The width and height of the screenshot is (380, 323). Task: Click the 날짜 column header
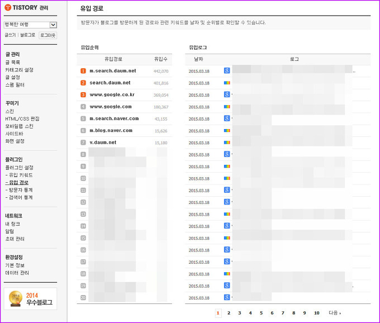(198, 59)
